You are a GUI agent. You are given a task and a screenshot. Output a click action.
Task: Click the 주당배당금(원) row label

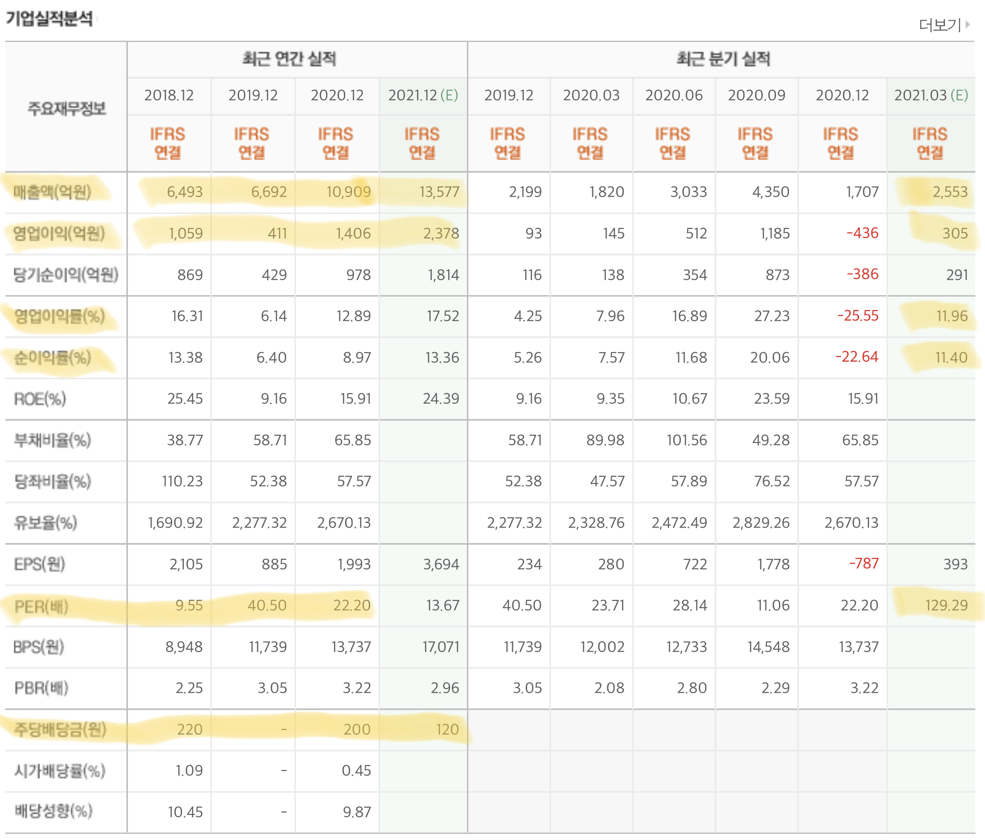point(60,729)
